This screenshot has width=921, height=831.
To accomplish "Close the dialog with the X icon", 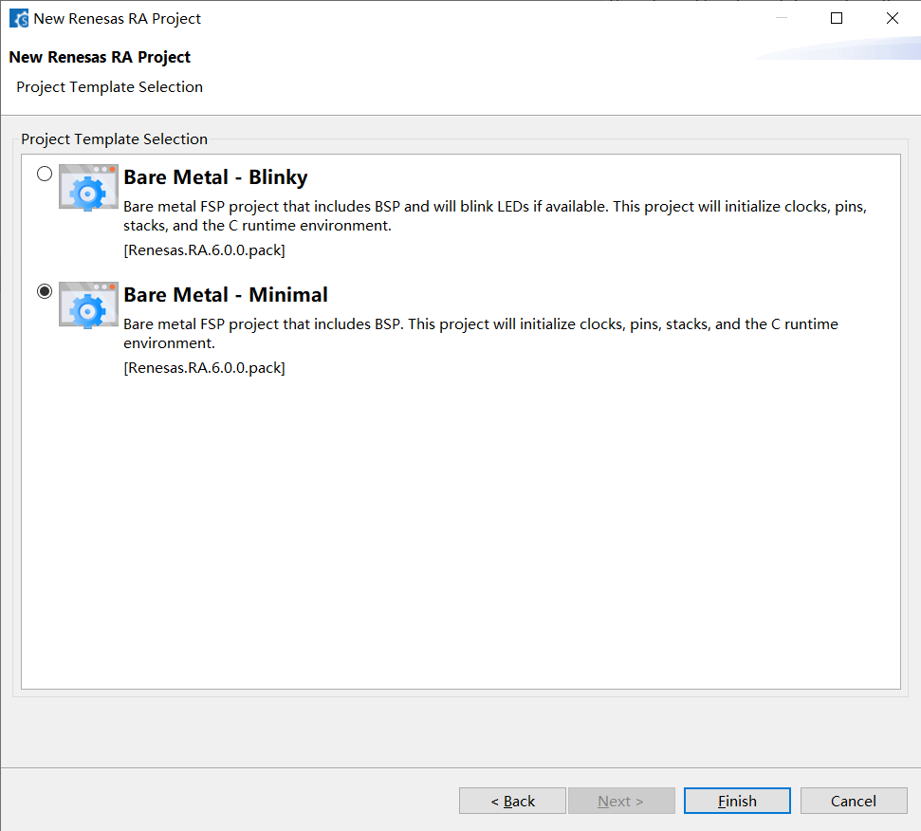I will tap(892, 18).
